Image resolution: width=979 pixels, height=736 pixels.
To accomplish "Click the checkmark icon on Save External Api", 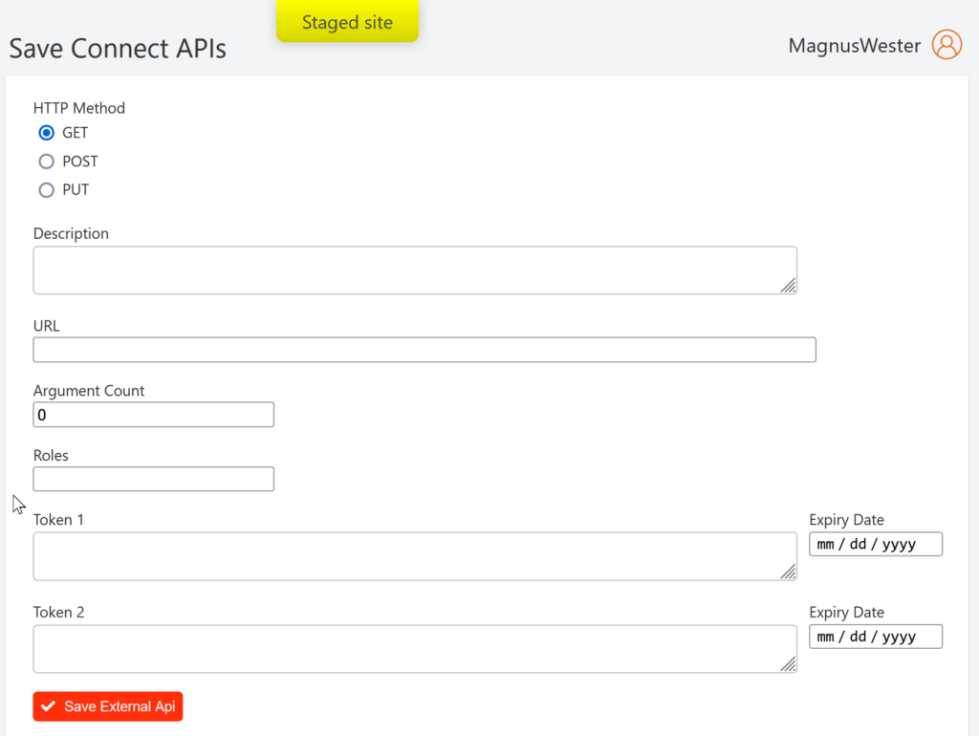I will click(x=49, y=706).
